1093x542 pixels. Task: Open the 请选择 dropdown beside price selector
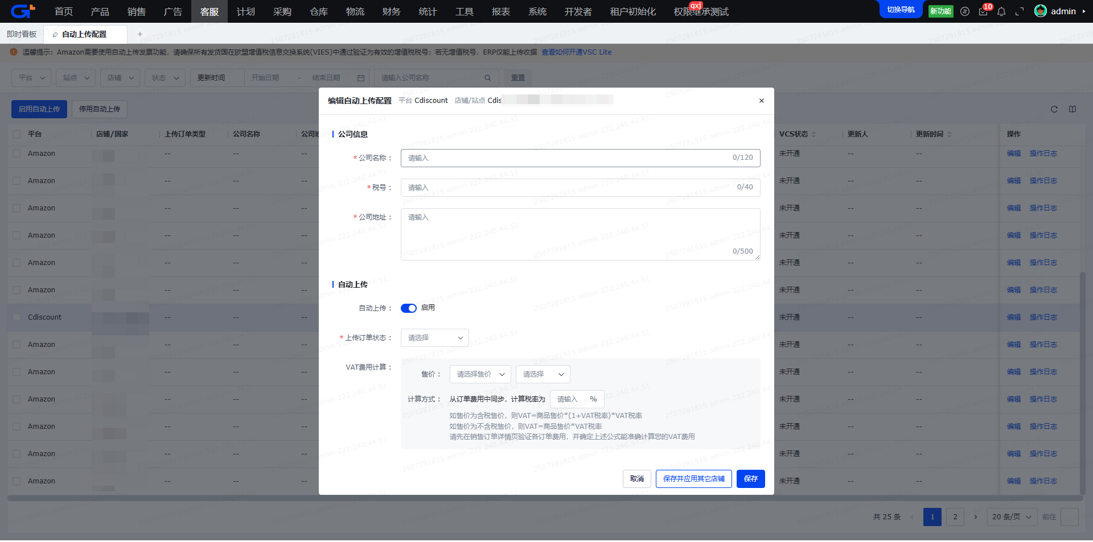(x=543, y=374)
